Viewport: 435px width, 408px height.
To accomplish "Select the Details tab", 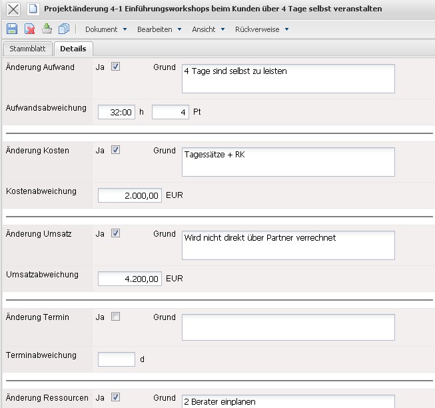I will (73, 49).
